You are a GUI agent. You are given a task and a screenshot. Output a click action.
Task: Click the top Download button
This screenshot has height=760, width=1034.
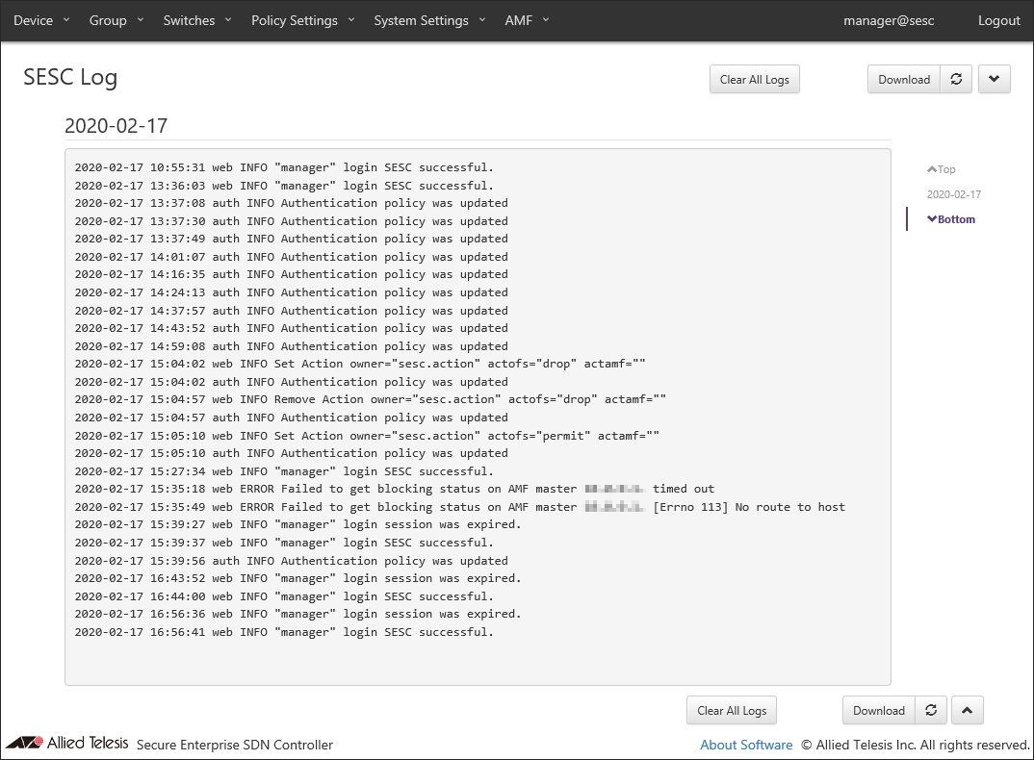(x=904, y=80)
